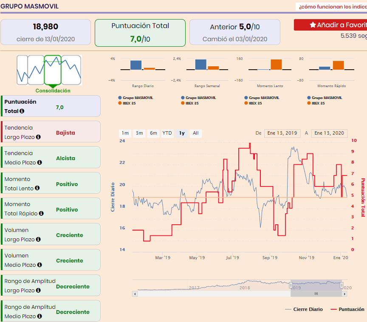Click info icon for Tendencia Largo Plazo
The image size is (367, 322).
tap(38, 137)
